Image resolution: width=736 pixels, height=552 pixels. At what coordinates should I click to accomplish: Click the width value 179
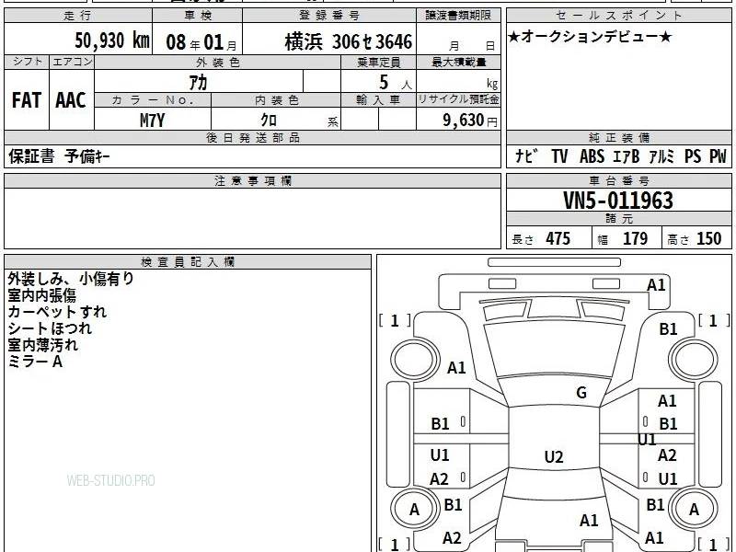click(635, 238)
